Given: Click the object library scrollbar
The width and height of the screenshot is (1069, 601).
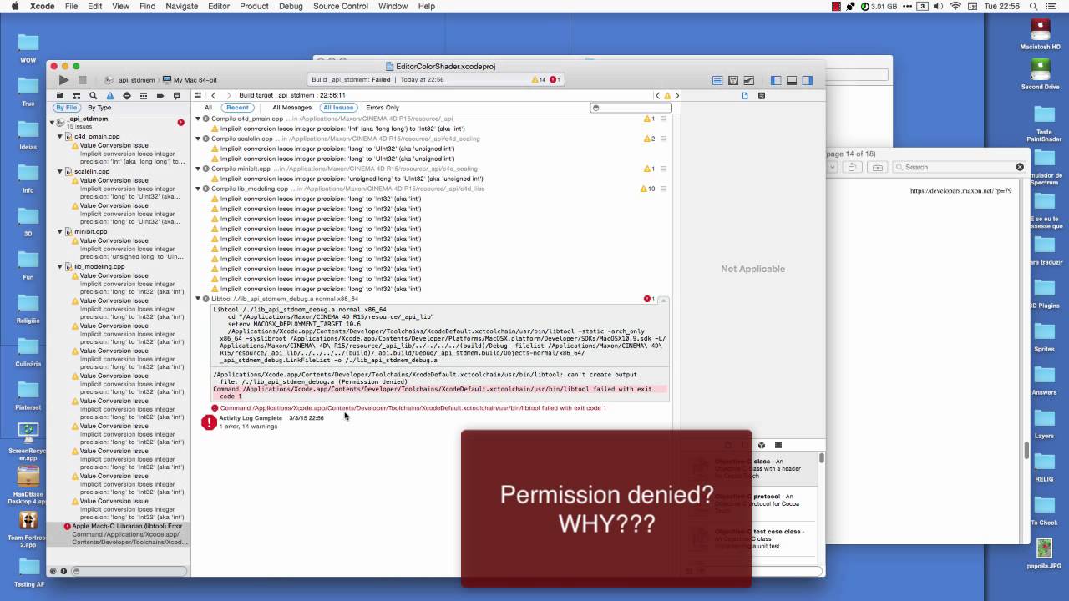Looking at the screenshot, I should [x=822, y=458].
